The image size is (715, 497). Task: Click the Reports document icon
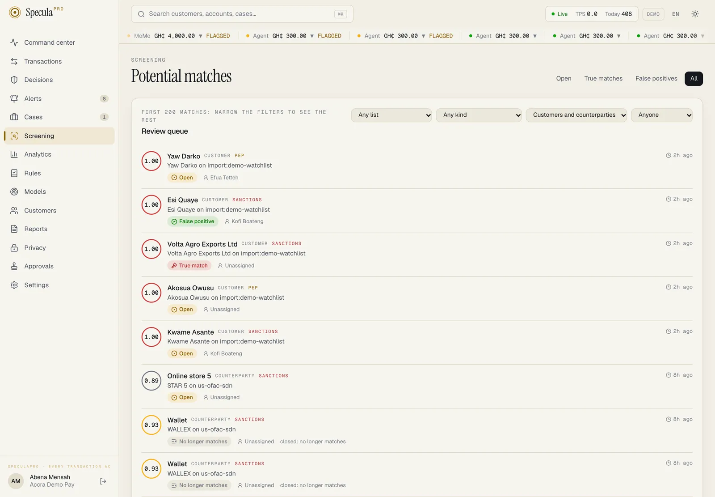tap(14, 229)
